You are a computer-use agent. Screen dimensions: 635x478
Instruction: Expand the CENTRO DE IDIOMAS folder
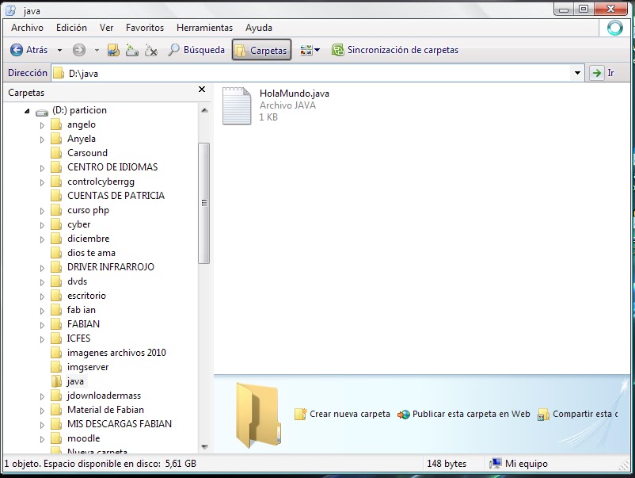42,168
